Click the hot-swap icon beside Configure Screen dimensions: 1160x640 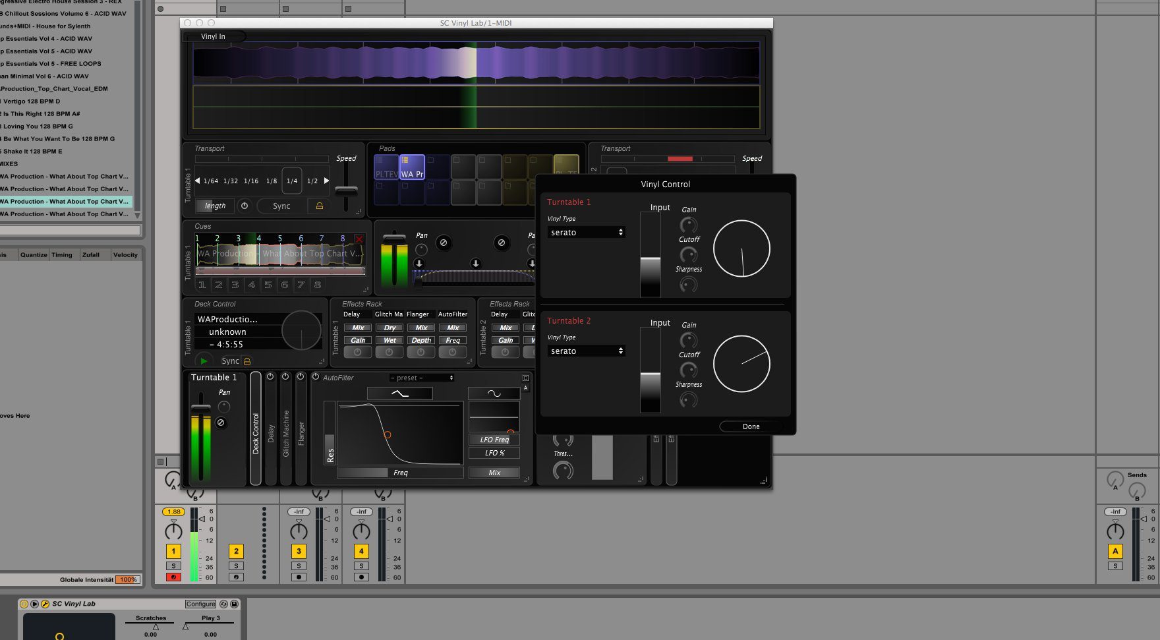point(223,604)
